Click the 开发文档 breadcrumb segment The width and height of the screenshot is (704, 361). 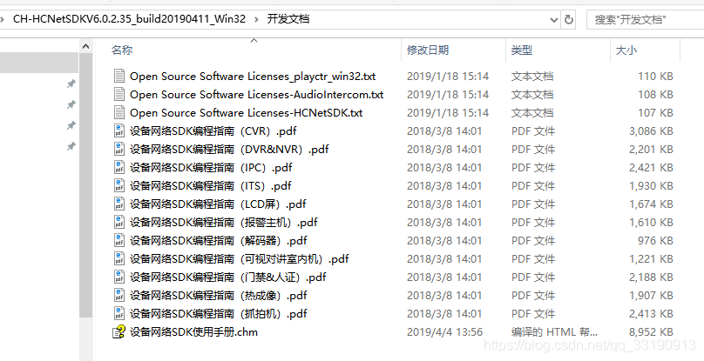click(x=288, y=19)
